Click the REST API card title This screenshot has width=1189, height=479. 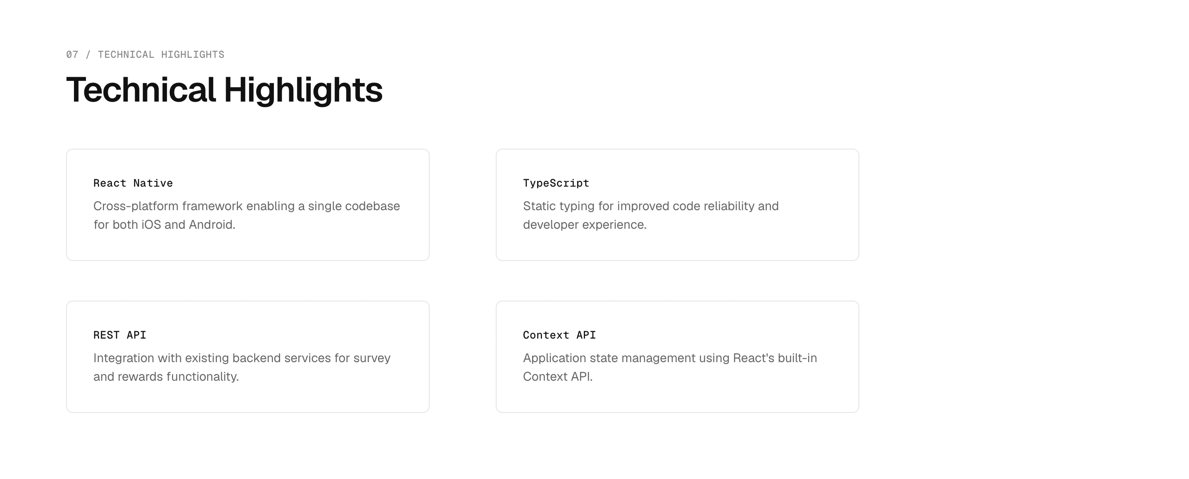(119, 335)
